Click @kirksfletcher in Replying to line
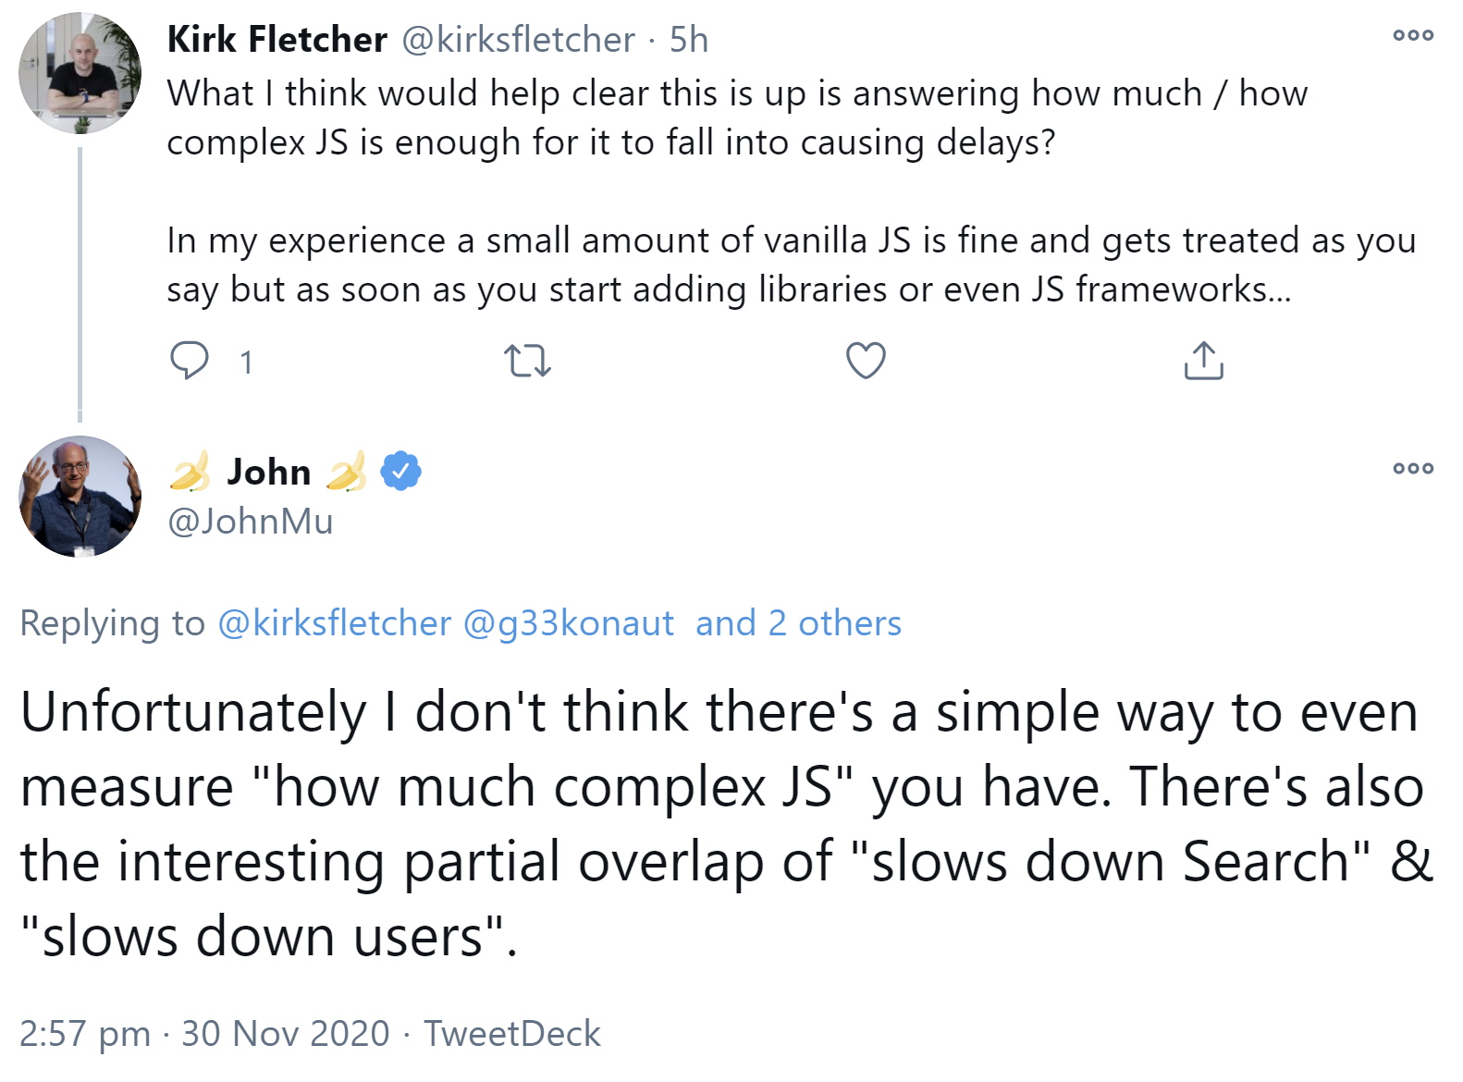This screenshot has height=1082, width=1463. tap(334, 623)
